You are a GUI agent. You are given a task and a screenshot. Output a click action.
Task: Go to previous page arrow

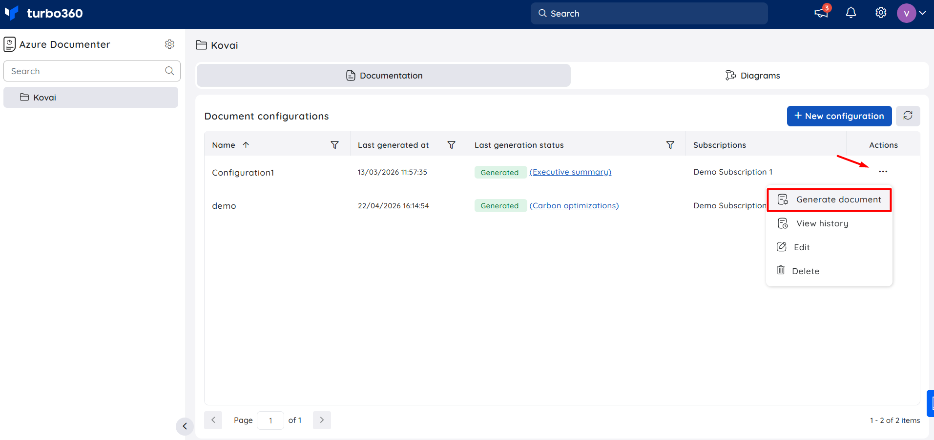[213, 420]
